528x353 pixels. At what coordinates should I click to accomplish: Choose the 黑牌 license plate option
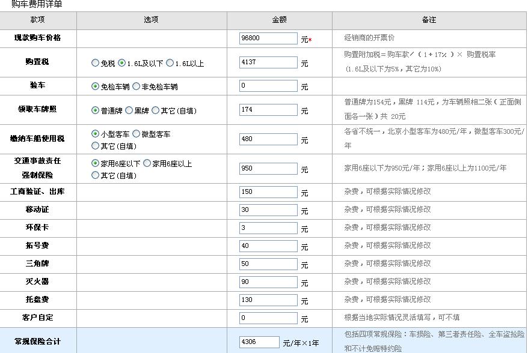[129, 110]
